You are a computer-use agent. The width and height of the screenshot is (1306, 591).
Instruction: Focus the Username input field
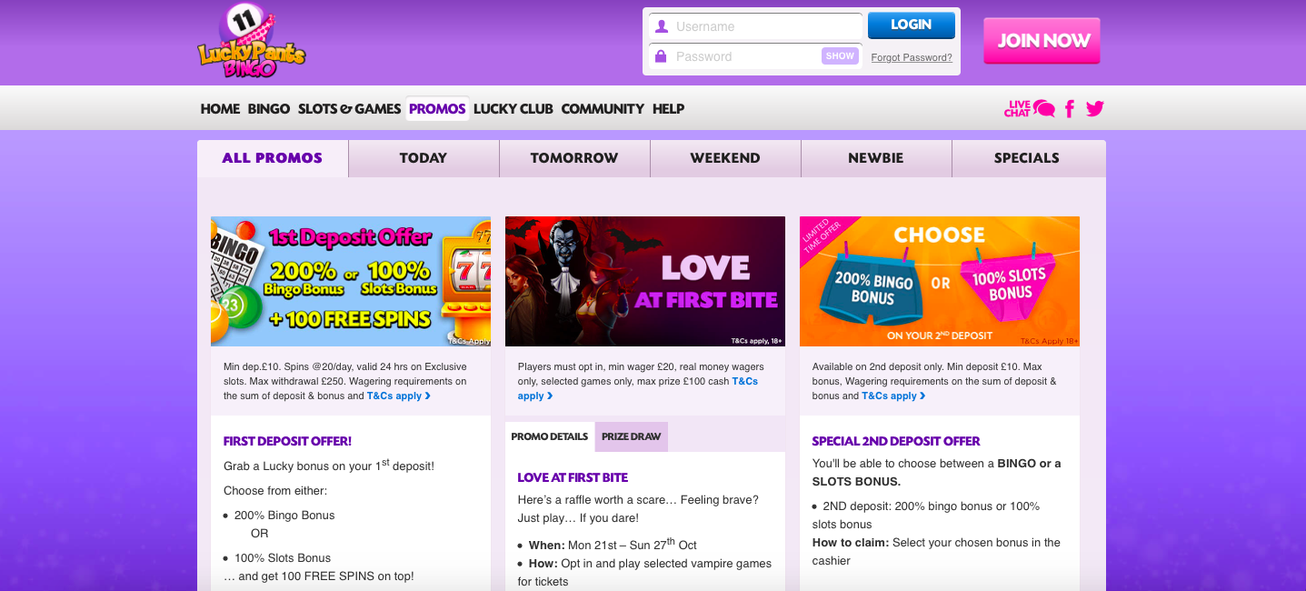755,26
